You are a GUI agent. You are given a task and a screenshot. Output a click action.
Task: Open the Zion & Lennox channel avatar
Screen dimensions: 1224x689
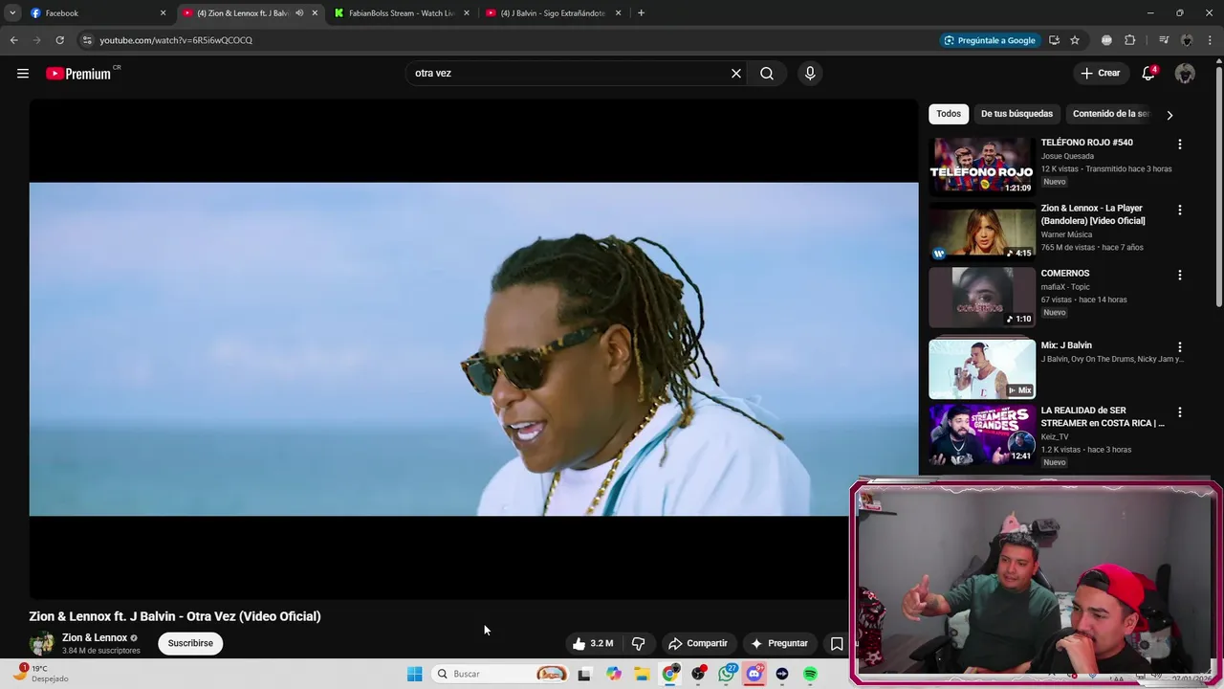tap(42, 644)
